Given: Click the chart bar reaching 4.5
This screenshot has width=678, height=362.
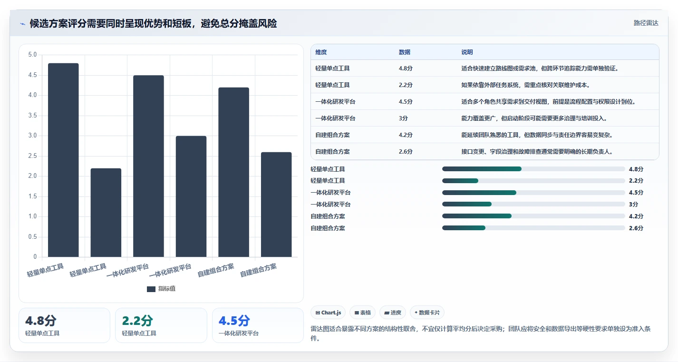Looking at the screenshot, I should tap(148, 166).
